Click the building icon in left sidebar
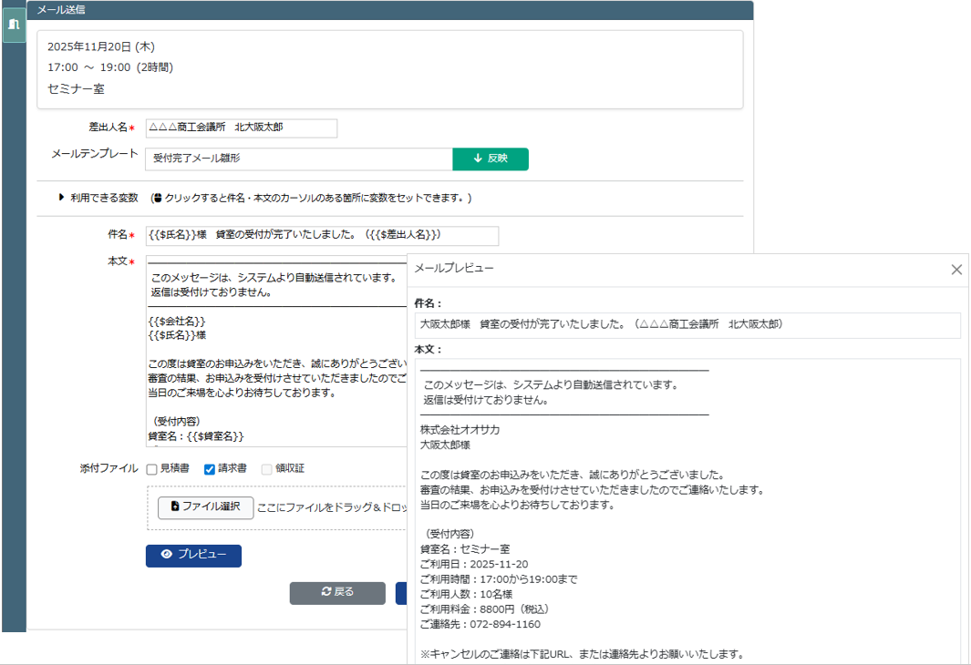The image size is (971, 665). point(14,25)
